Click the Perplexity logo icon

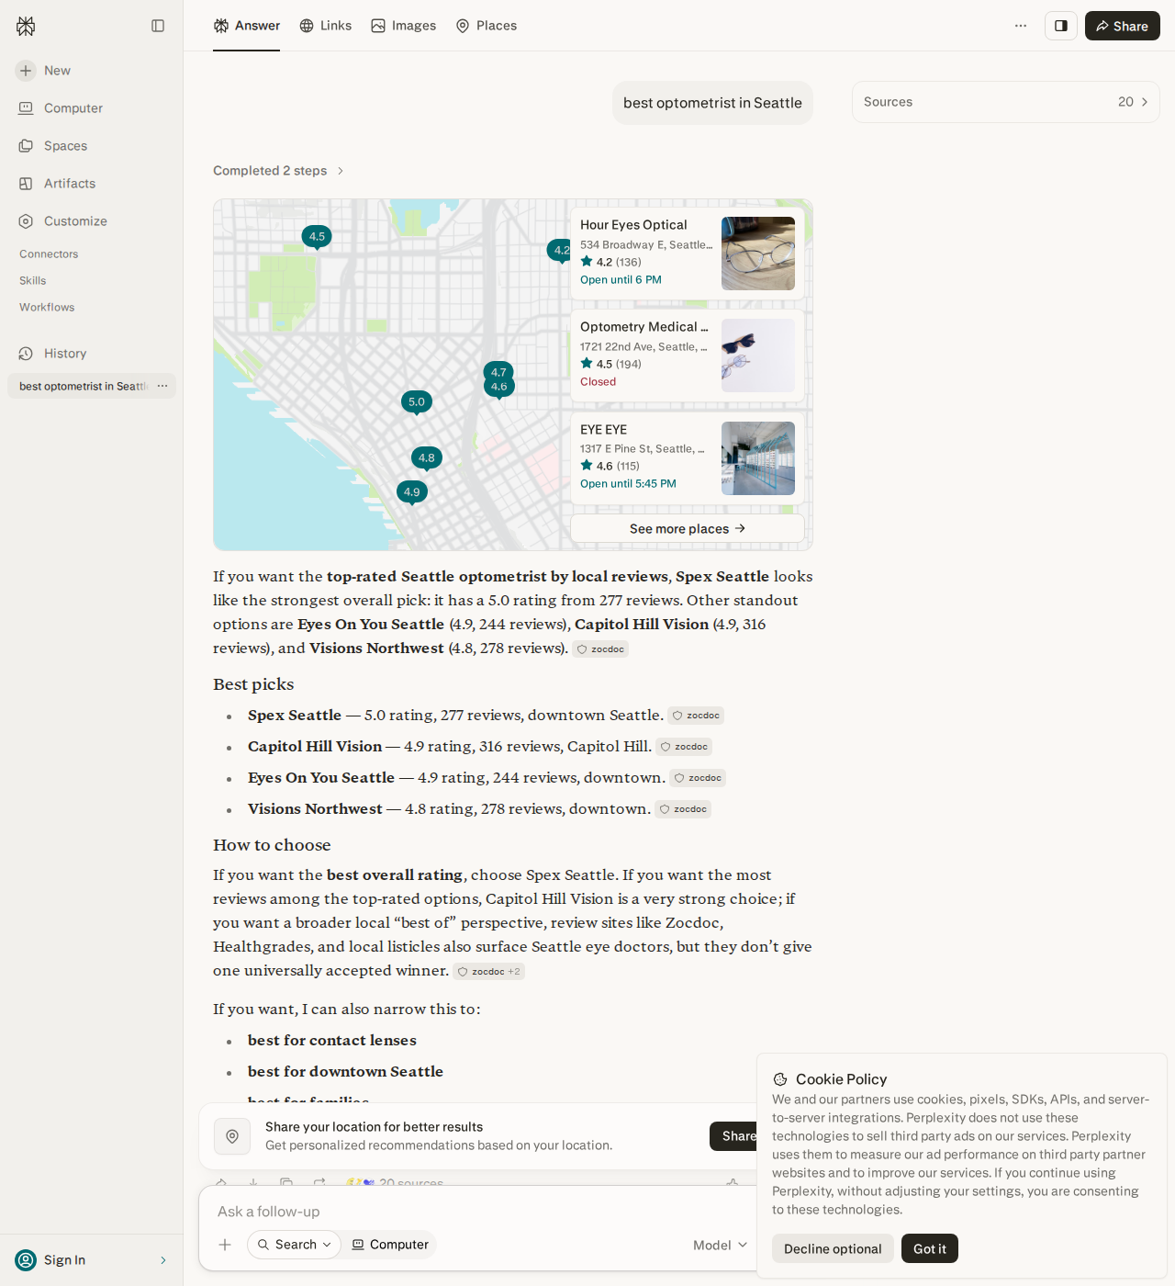pos(26,26)
